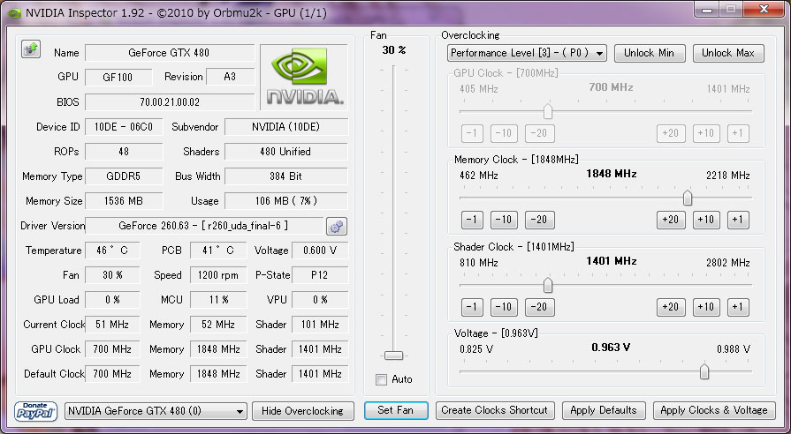Screen dimensions: 791x434
Task: Click GPU Clock -10 button
Action: [504, 133]
